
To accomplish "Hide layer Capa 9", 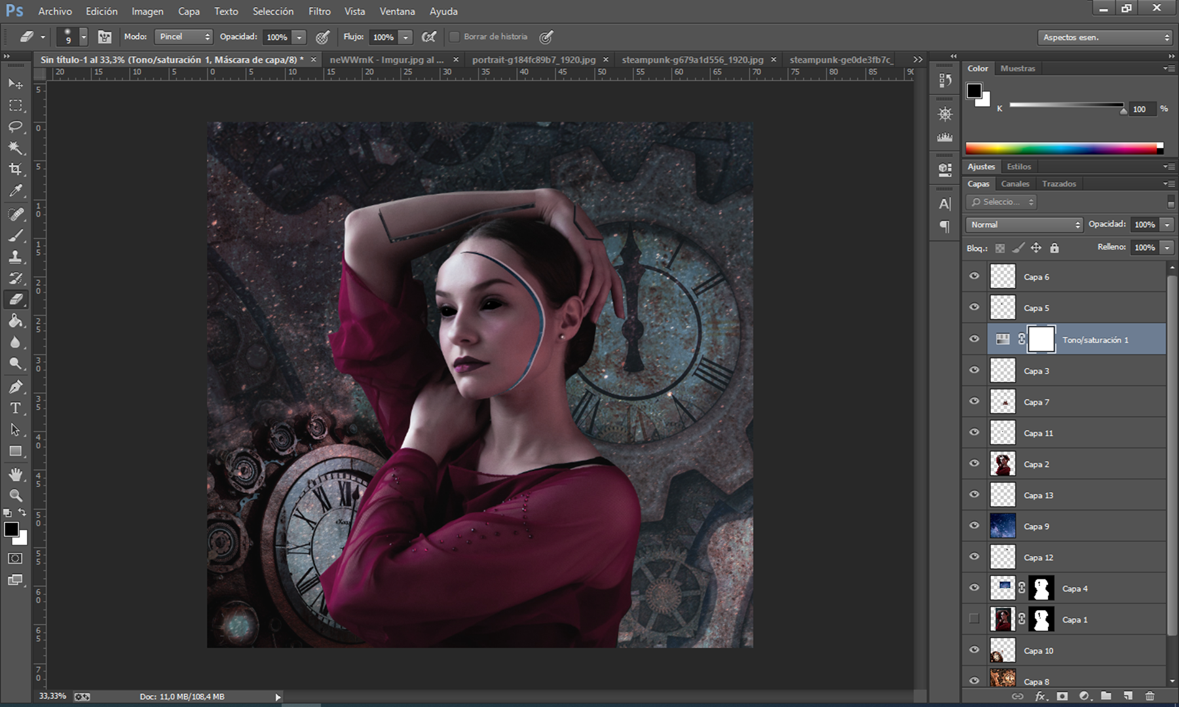I will point(974,526).
